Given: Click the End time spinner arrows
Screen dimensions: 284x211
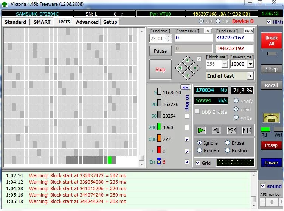Looking at the screenshot, I should click(168, 38).
